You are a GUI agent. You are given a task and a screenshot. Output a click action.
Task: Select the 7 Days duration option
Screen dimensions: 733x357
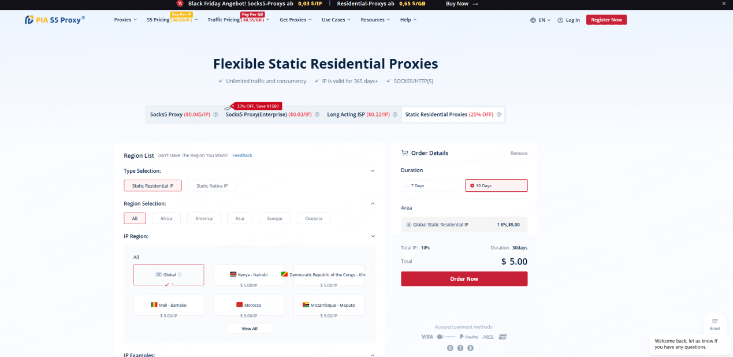pos(431,185)
